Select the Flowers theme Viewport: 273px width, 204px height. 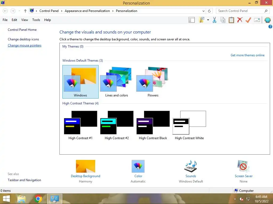pyautogui.click(x=153, y=82)
